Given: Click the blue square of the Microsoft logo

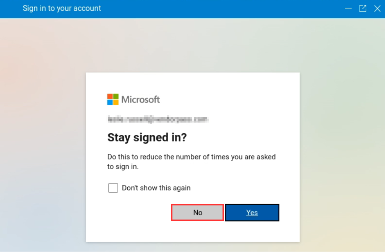Looking at the screenshot, I should pyautogui.click(x=110, y=102).
